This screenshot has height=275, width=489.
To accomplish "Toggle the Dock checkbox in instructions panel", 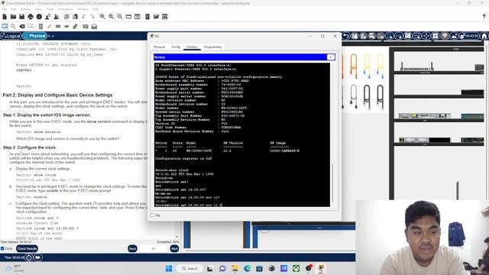I will 2,248.
